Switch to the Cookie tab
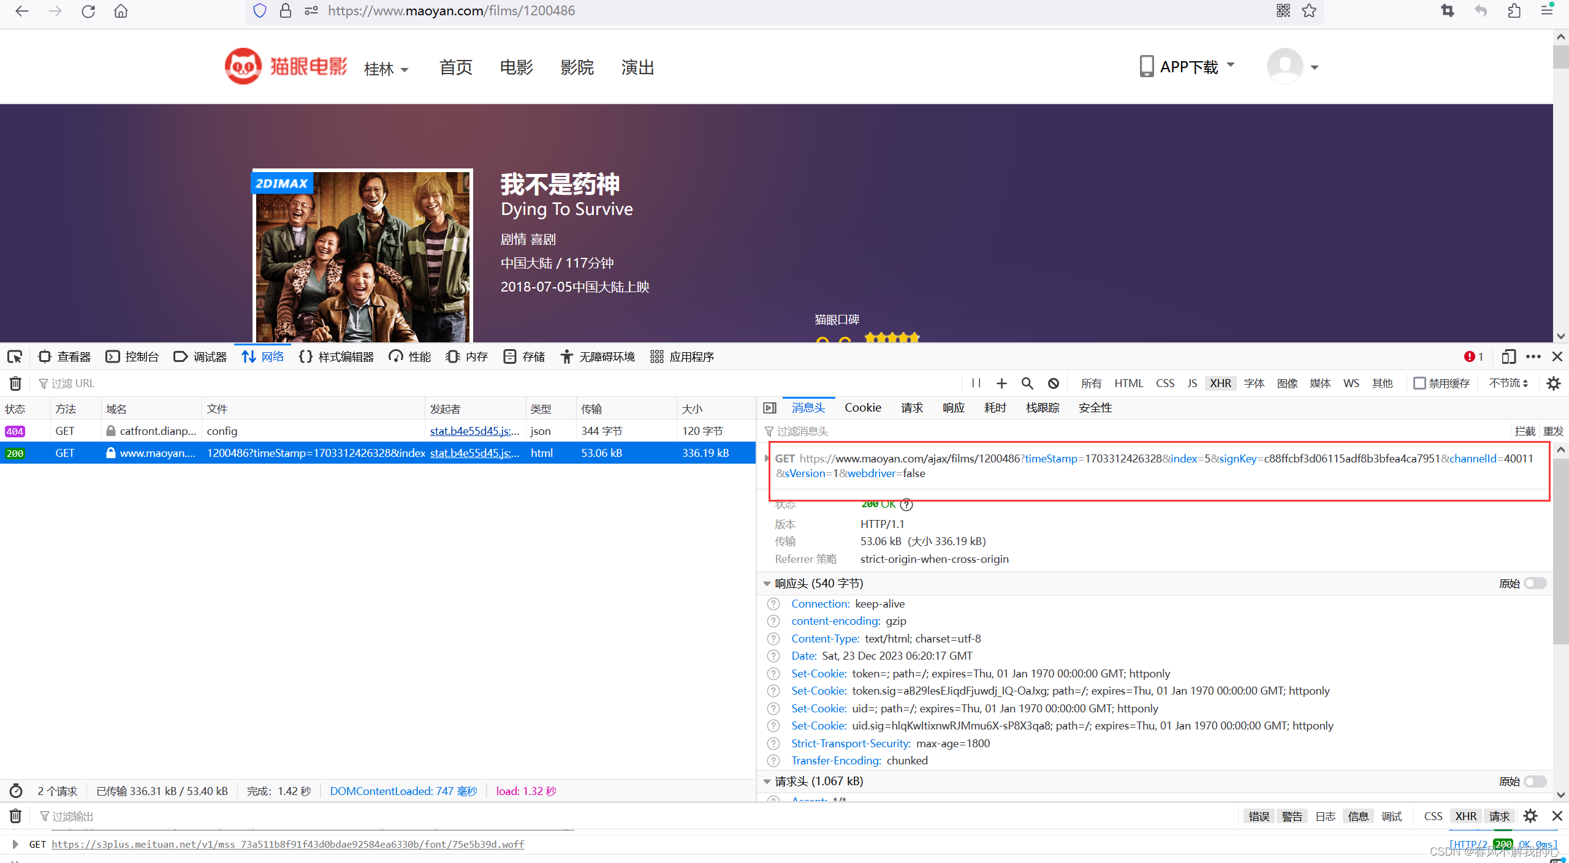 [x=862, y=407]
